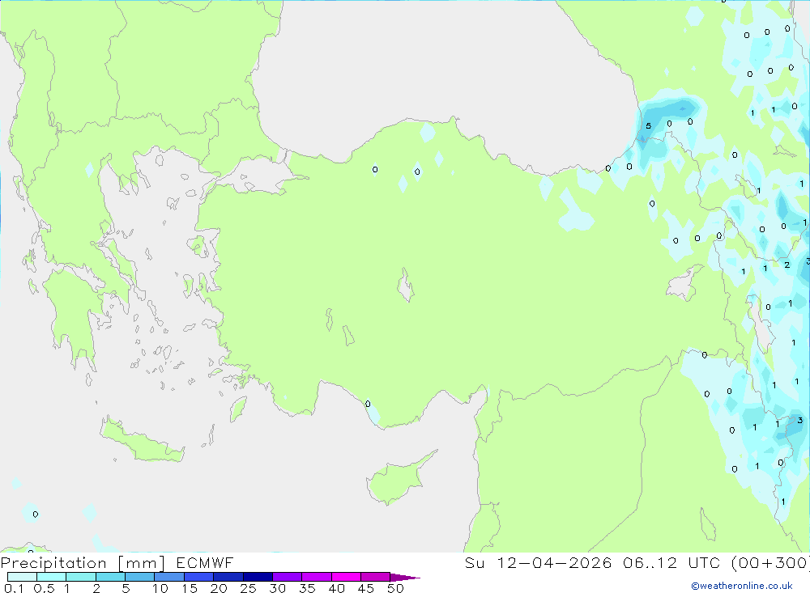This screenshot has width=810, height=593.
Task: Click the date "12-04-2026"
Action: pyautogui.click(x=554, y=562)
